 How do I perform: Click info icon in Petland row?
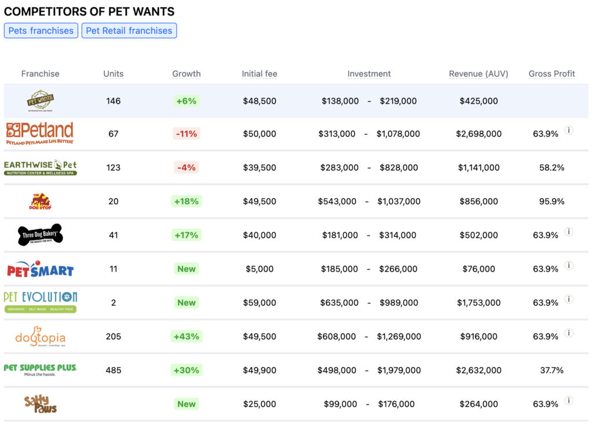[569, 130]
